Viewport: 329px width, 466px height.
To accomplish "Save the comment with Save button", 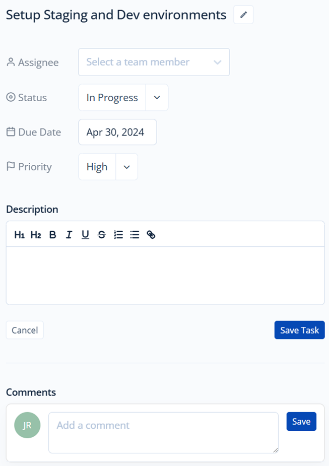I will 301,422.
